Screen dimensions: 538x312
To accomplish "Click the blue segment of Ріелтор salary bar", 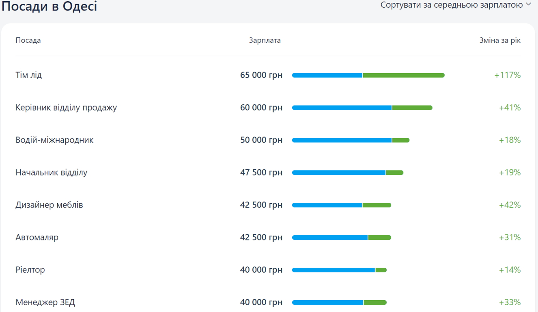I will 333,270.
